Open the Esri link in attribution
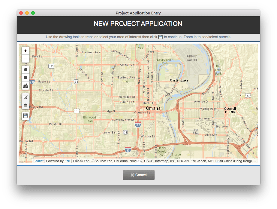 point(67,161)
